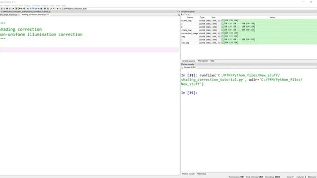
Task: Click the Permissions RW status entry
Action: pyautogui.click(x=236, y=177)
